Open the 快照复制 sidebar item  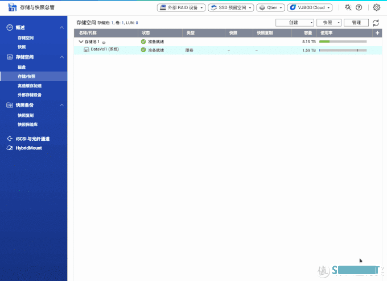coord(26,115)
